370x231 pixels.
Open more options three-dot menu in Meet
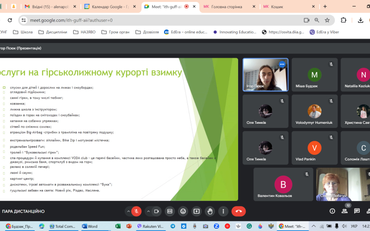tap(223, 212)
